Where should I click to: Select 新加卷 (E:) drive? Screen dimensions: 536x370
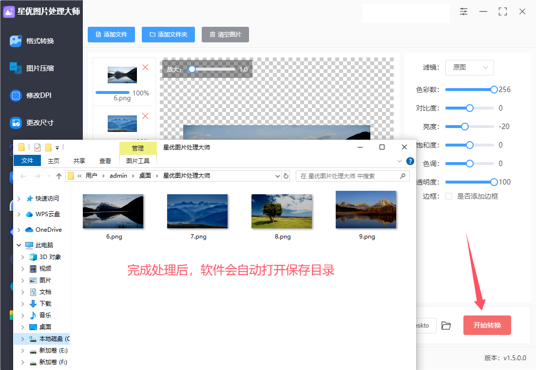48,350
